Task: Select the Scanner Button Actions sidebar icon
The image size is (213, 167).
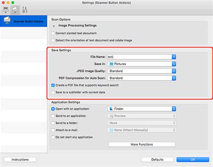Action: point(7,21)
